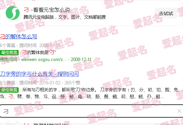
Task: Click the 去试试 button
Action: tap(166, 13)
